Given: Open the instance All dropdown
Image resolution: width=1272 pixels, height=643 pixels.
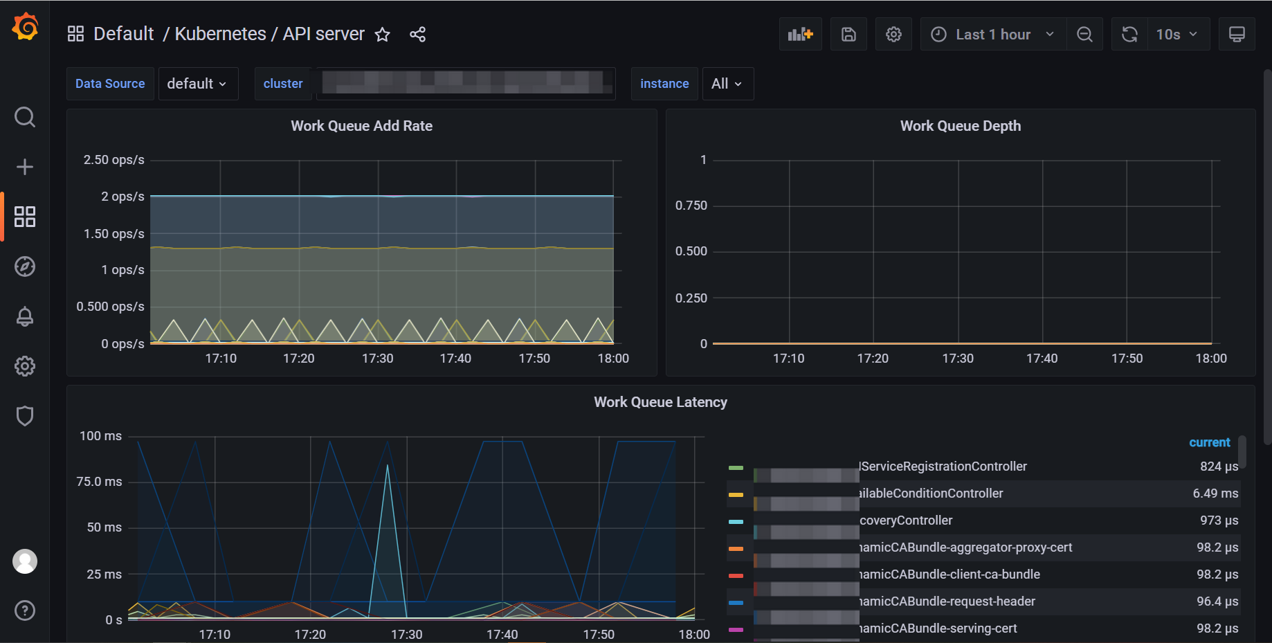Looking at the screenshot, I should 727,84.
